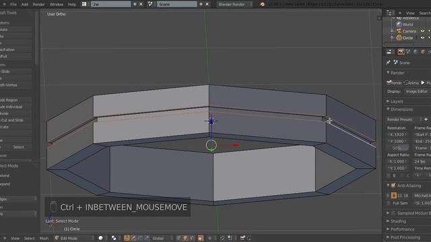The height and width of the screenshot is (242, 431).
Task: Open the Add menu
Action: click(25, 5)
